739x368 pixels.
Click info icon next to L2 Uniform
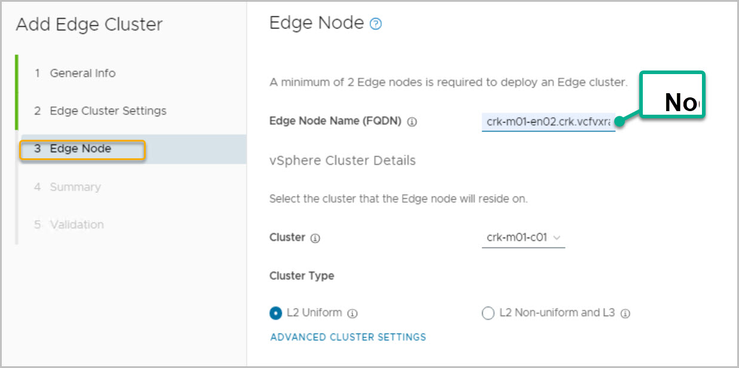[x=352, y=313]
